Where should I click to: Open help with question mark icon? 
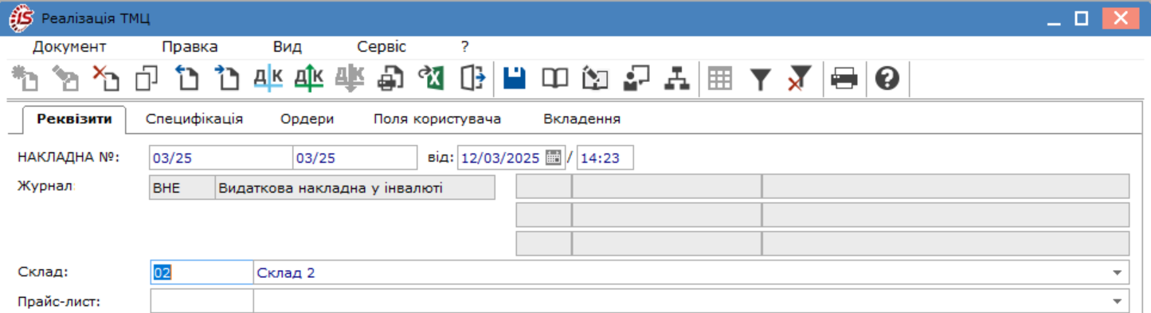[887, 78]
